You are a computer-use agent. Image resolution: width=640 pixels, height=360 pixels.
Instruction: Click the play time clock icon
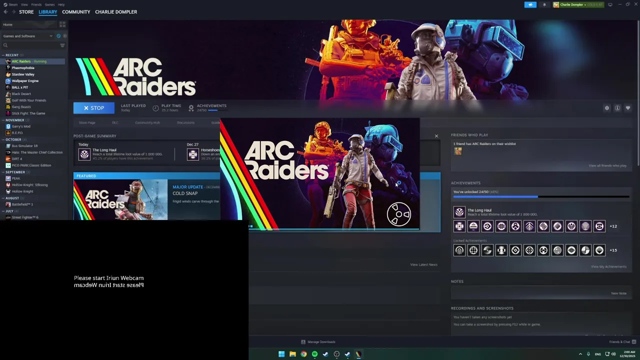point(155,108)
